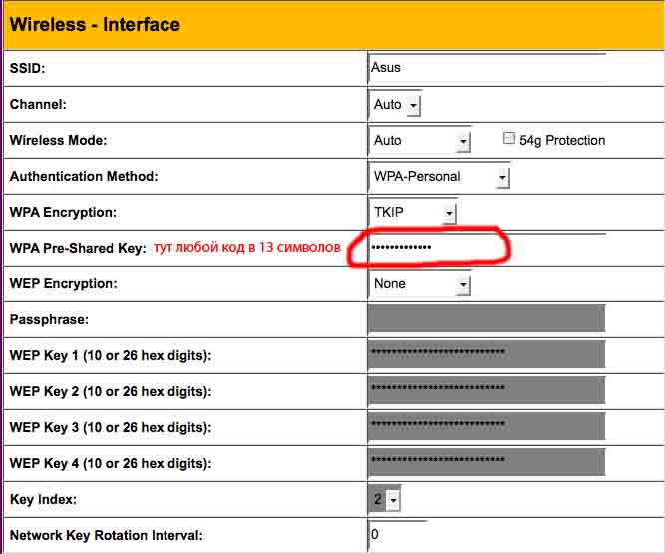Open the Wireless Mode dropdown
This screenshot has height=554, width=665.
click(x=420, y=140)
